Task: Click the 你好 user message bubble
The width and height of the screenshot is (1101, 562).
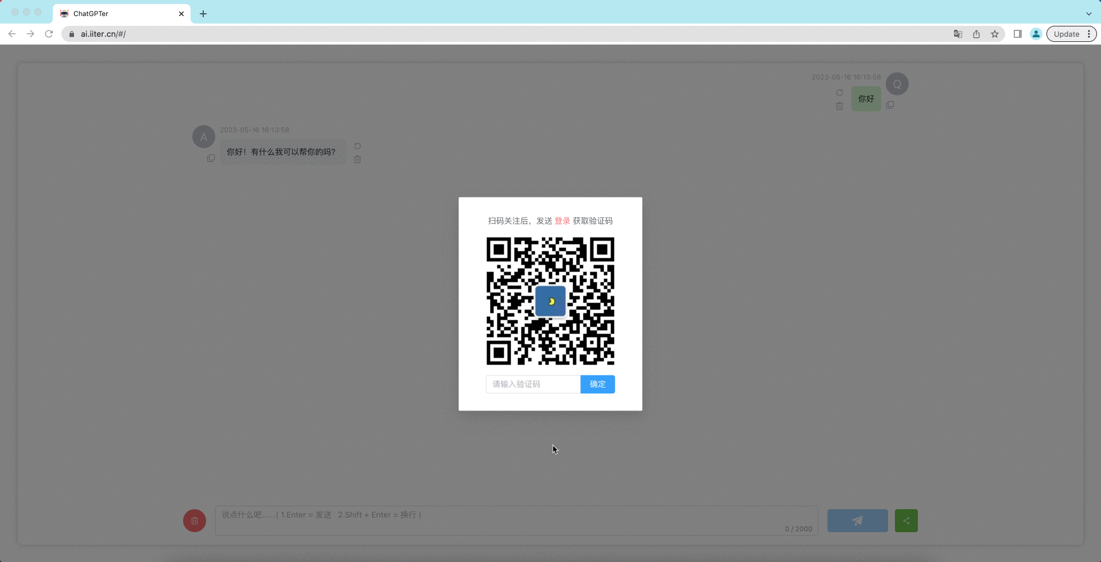Action: click(x=866, y=99)
